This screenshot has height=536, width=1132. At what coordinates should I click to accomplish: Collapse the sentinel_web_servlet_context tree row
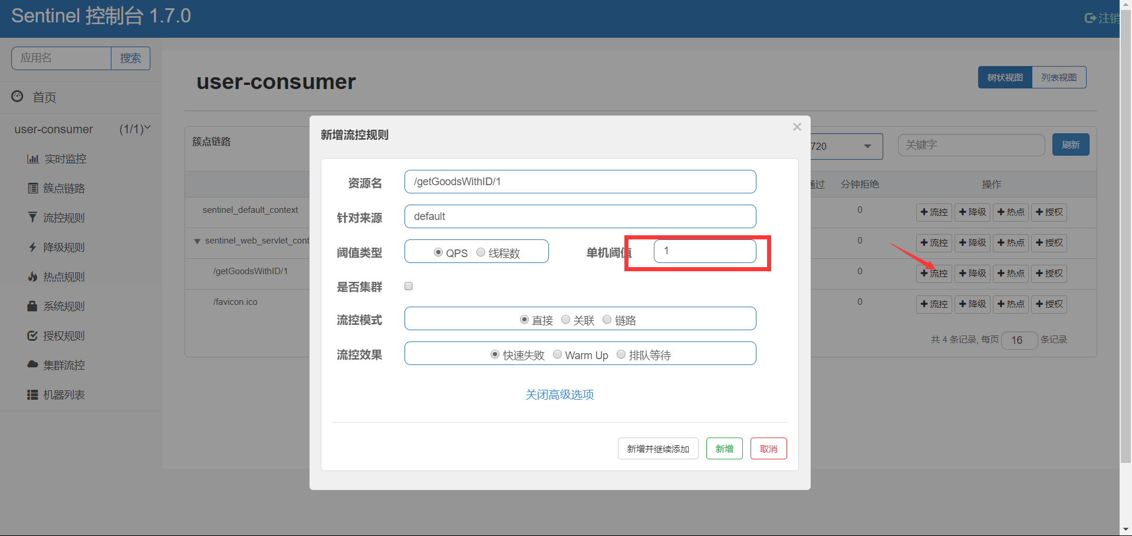[x=197, y=241]
